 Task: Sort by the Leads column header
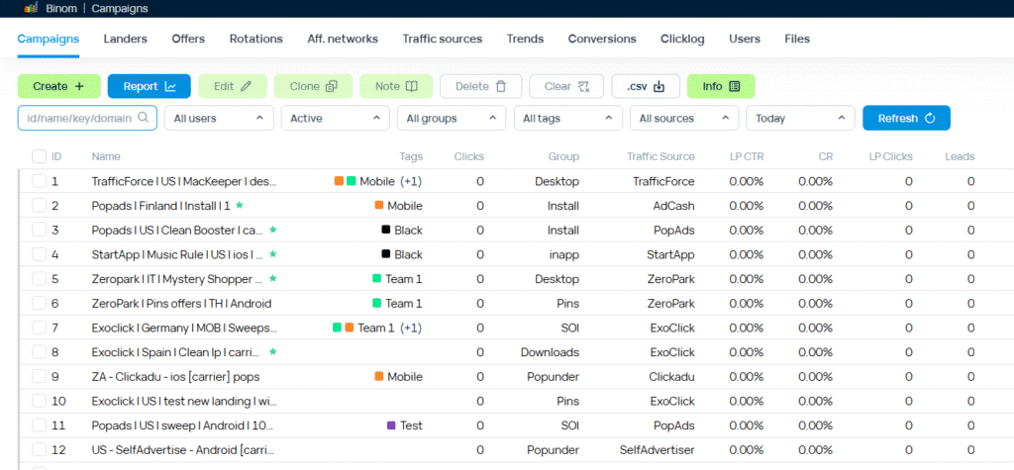(x=960, y=156)
